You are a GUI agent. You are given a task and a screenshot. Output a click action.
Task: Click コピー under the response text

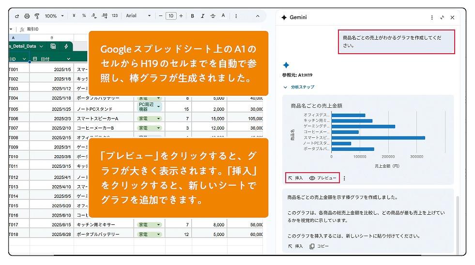click(x=319, y=246)
